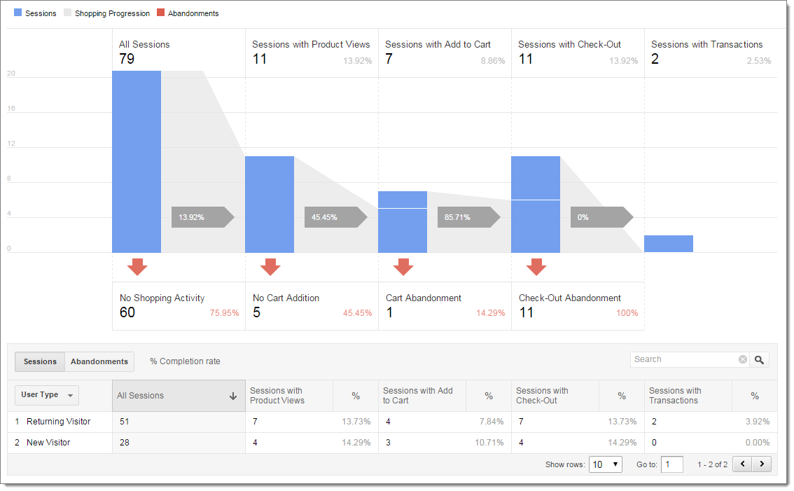Click the search magnifier icon button
The image size is (794, 491).
(x=760, y=360)
